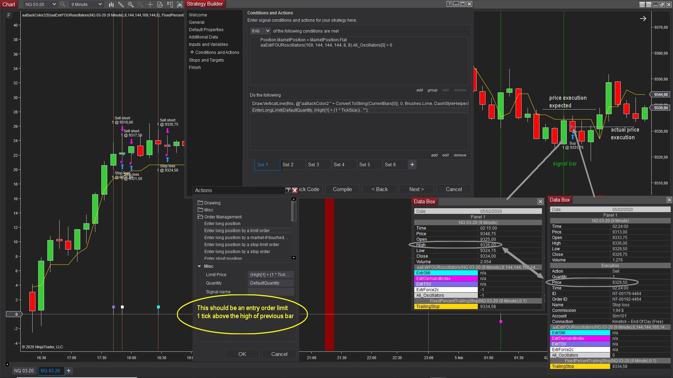Click the Signal name input field
This screenshot has height=378, width=673.
[x=271, y=292]
